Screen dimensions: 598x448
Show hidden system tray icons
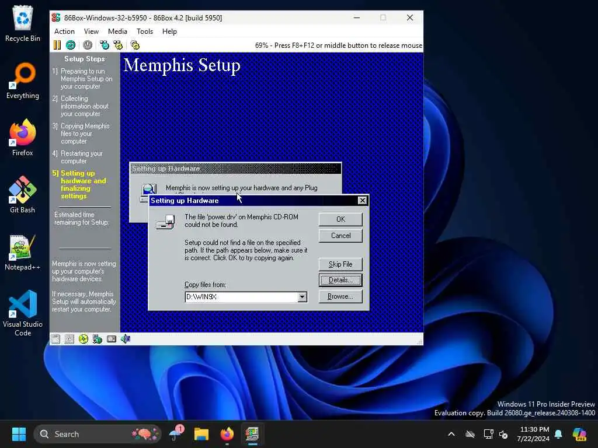coord(451,434)
